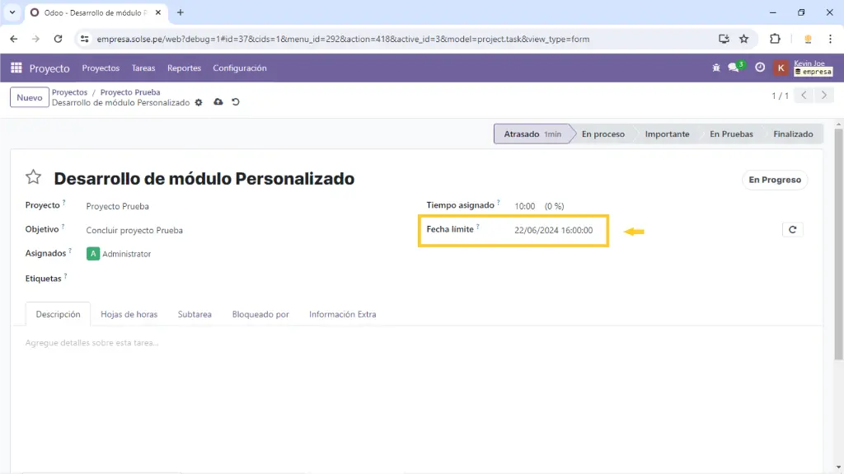Set stage to En Pruebas
This screenshot has height=474, width=844.
(730, 134)
